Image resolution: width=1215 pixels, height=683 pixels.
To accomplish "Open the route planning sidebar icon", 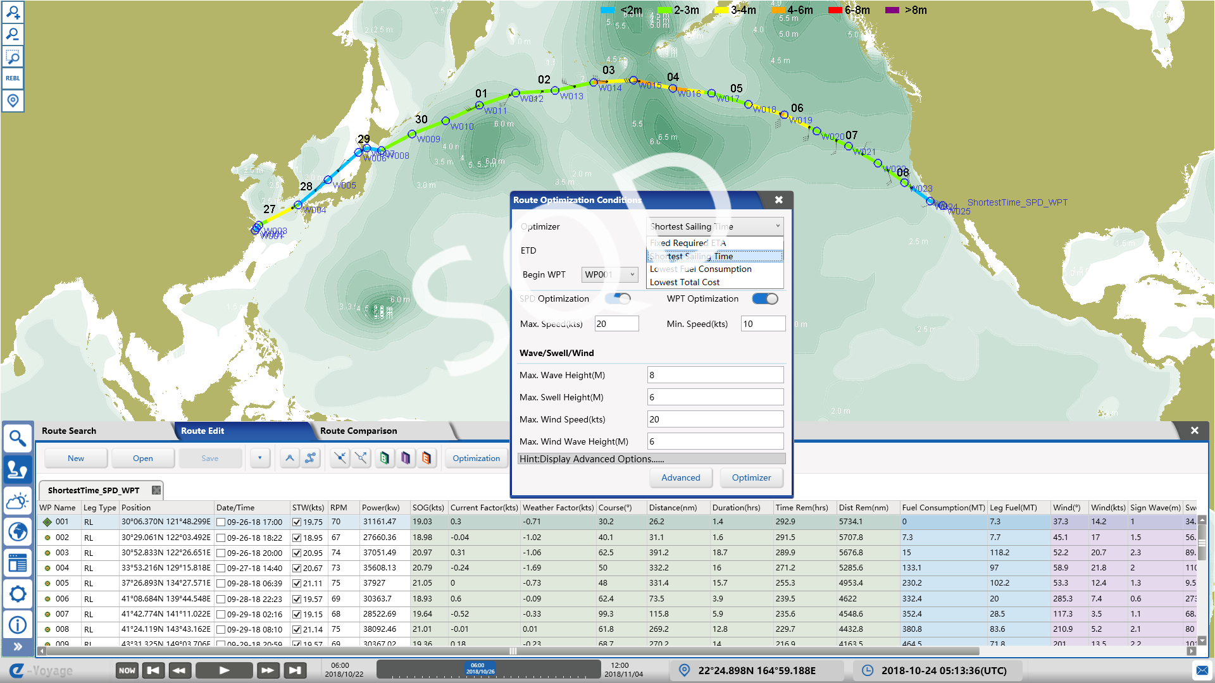I will tap(18, 469).
